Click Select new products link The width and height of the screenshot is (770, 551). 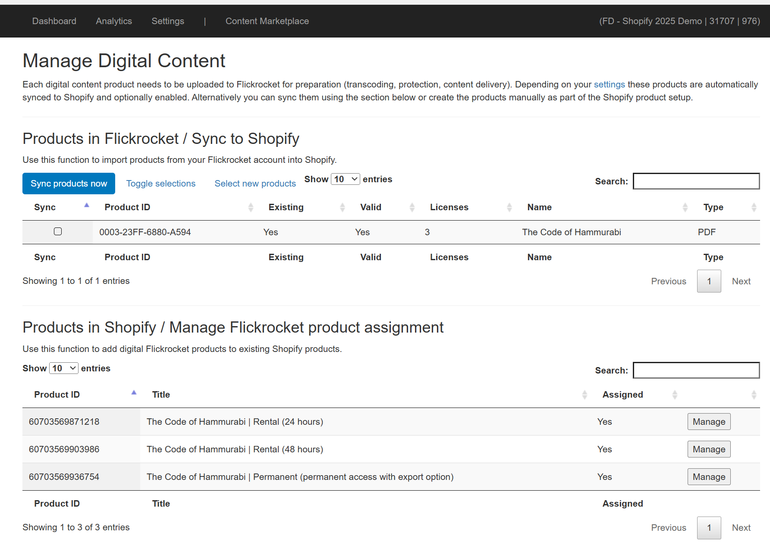255,184
